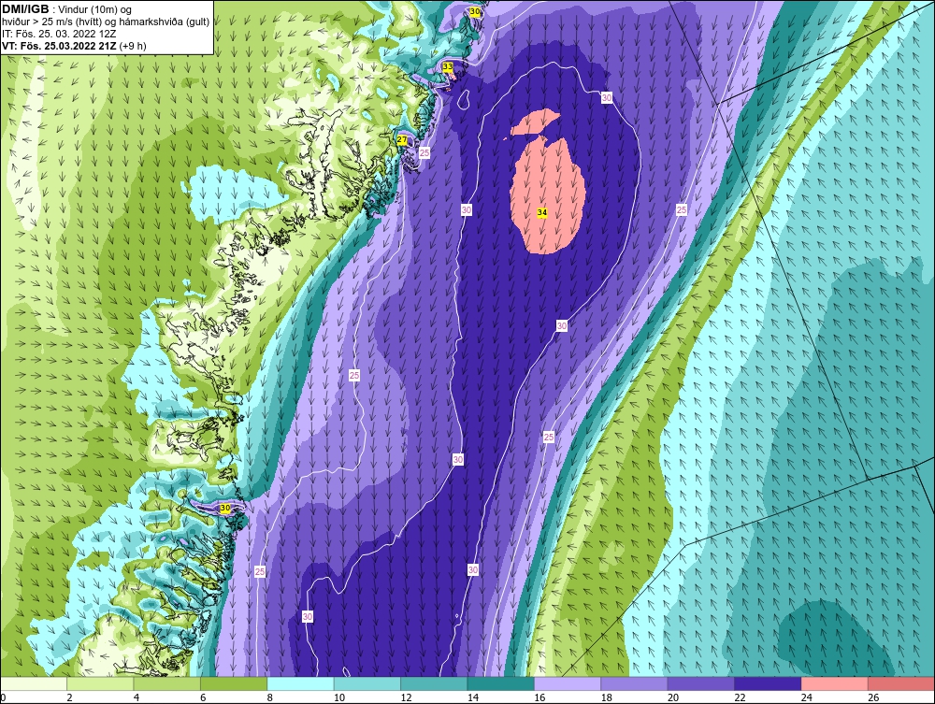Click the '10' on the legend scale

tap(338, 697)
